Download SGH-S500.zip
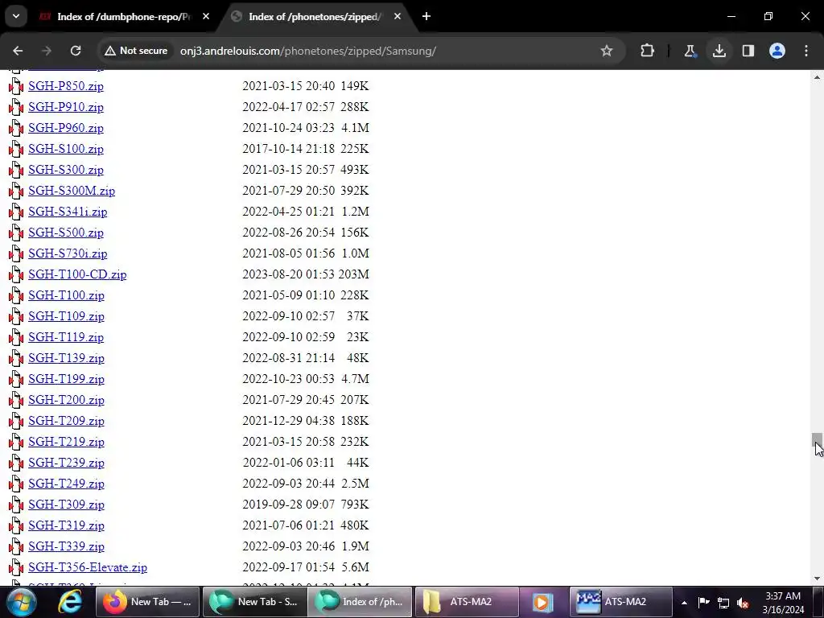The image size is (824, 618). [x=66, y=233]
